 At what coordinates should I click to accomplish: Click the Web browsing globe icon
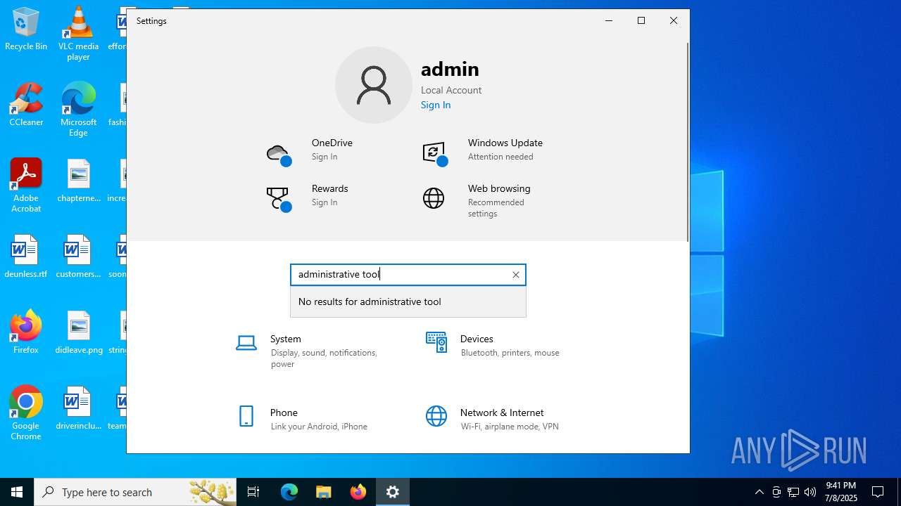coord(434,198)
